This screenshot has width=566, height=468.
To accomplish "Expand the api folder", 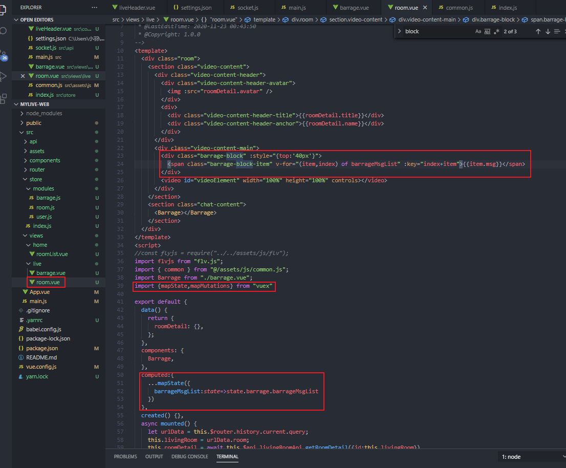I will point(33,141).
